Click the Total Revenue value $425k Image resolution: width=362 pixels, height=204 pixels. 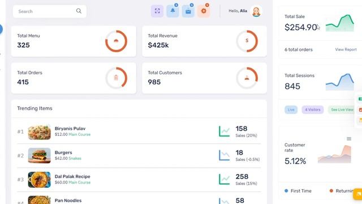coord(158,45)
